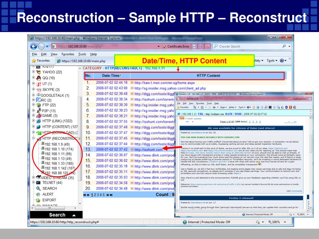Screen dimensions: 319x239
Task: Click the VIDEO STREAM camera icon
Action: point(39,177)
